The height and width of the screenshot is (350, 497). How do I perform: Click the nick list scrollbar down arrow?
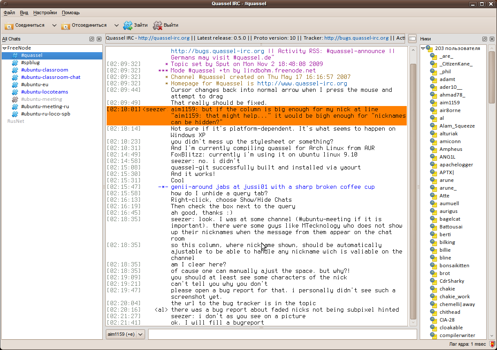coord(492,336)
